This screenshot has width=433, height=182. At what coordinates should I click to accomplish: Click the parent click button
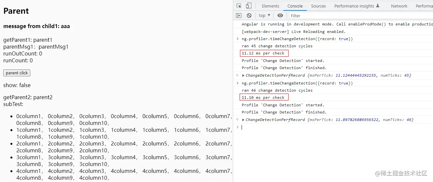point(17,73)
